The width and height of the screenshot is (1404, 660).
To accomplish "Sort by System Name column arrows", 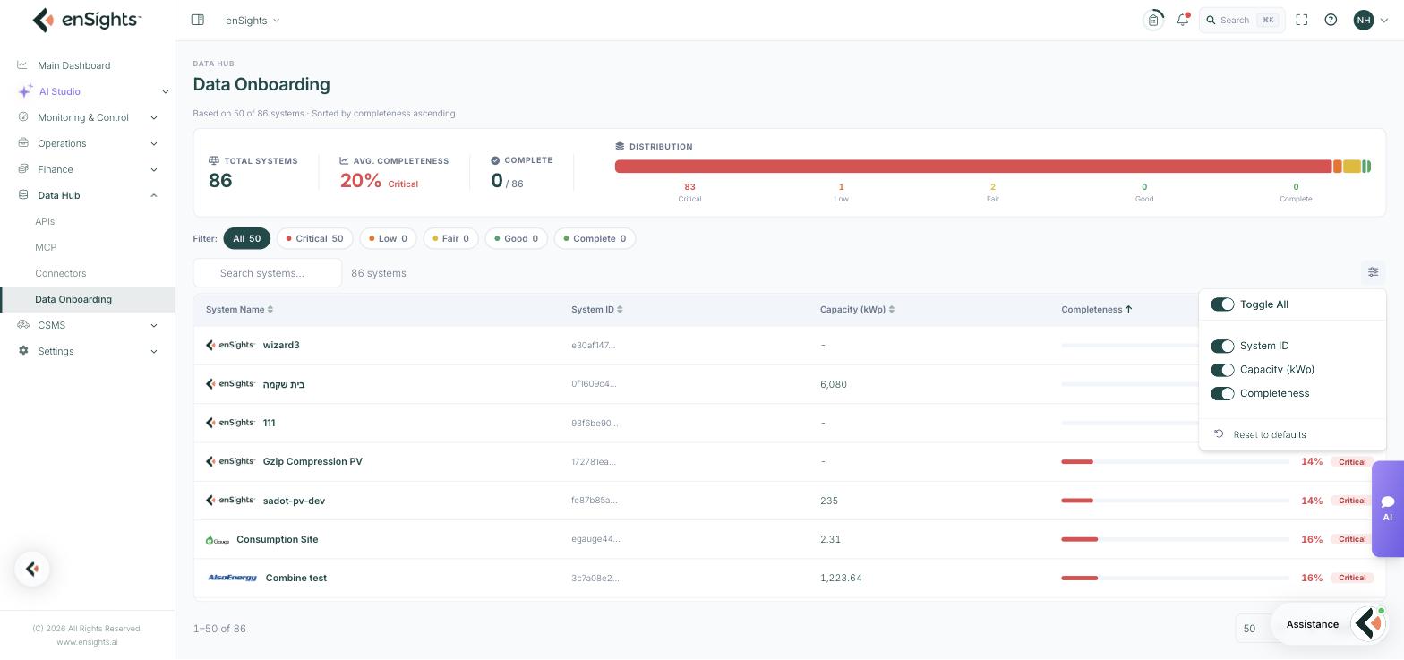I will click(270, 310).
